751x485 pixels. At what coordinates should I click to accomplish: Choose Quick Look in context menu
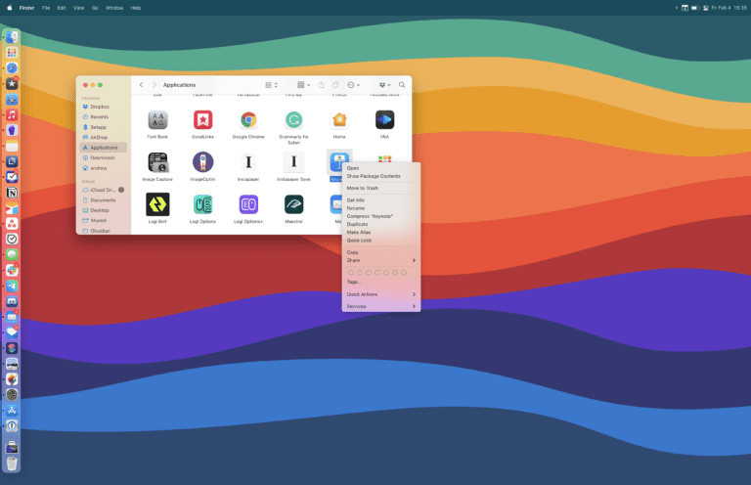pyautogui.click(x=380, y=241)
